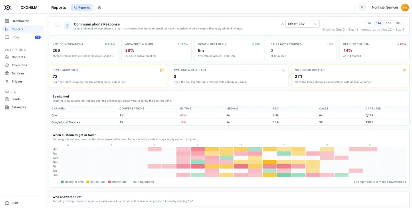The height and width of the screenshot is (208, 412).
Task: Click the TW user avatar
Action: (405, 8)
